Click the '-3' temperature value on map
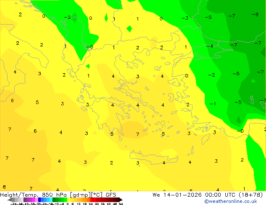266x205 pixels. [x=185, y=18]
